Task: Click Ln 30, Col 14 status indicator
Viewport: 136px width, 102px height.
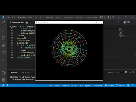Action: coord(54,85)
